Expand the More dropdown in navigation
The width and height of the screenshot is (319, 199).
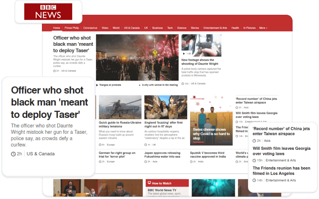point(263,28)
